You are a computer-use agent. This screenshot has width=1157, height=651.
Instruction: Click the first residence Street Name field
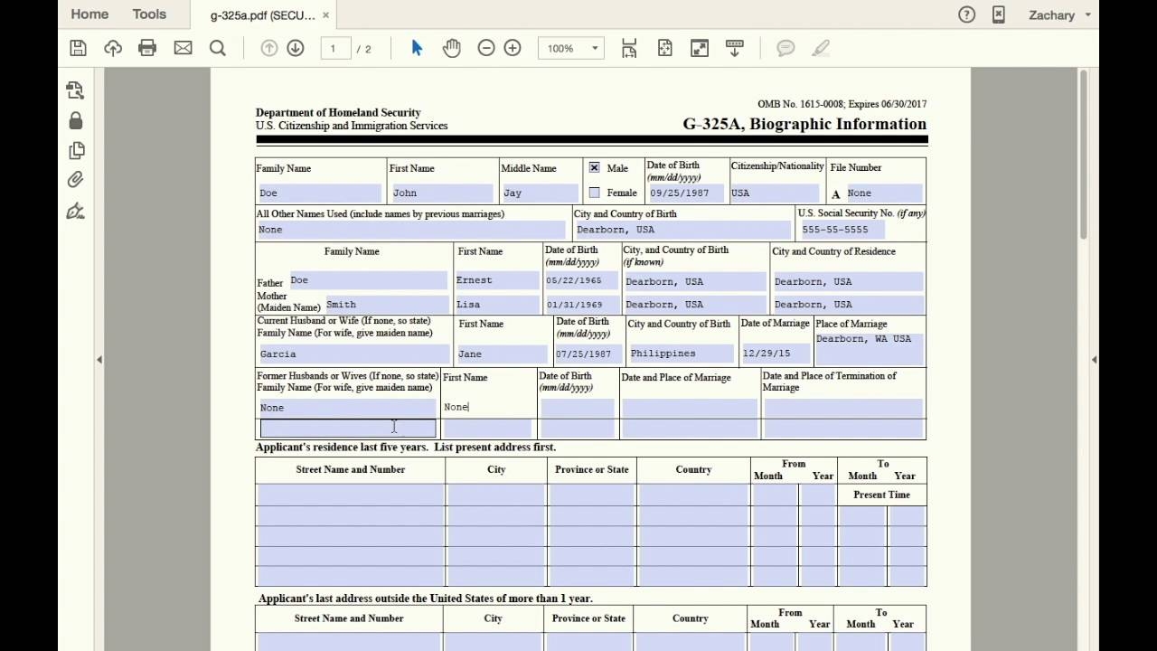tap(350, 495)
